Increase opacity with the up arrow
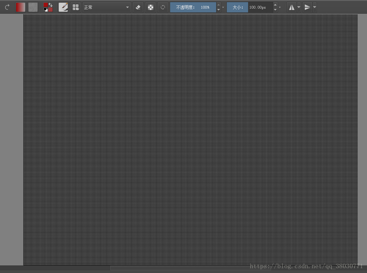 point(218,5)
